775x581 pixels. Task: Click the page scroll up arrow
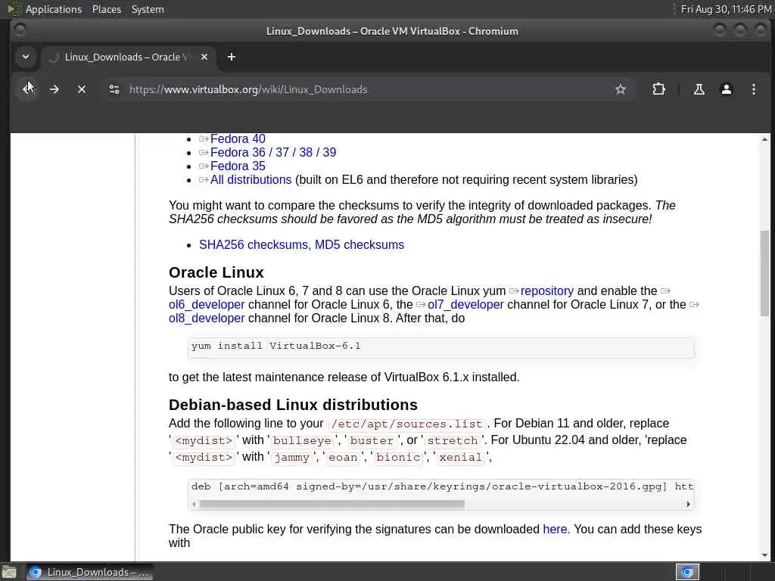tap(764, 140)
